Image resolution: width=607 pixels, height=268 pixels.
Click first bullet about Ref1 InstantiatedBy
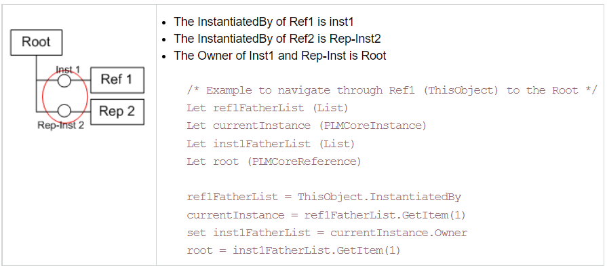click(x=263, y=21)
